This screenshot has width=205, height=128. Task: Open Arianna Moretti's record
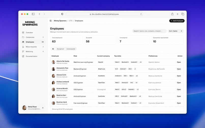point(179,89)
